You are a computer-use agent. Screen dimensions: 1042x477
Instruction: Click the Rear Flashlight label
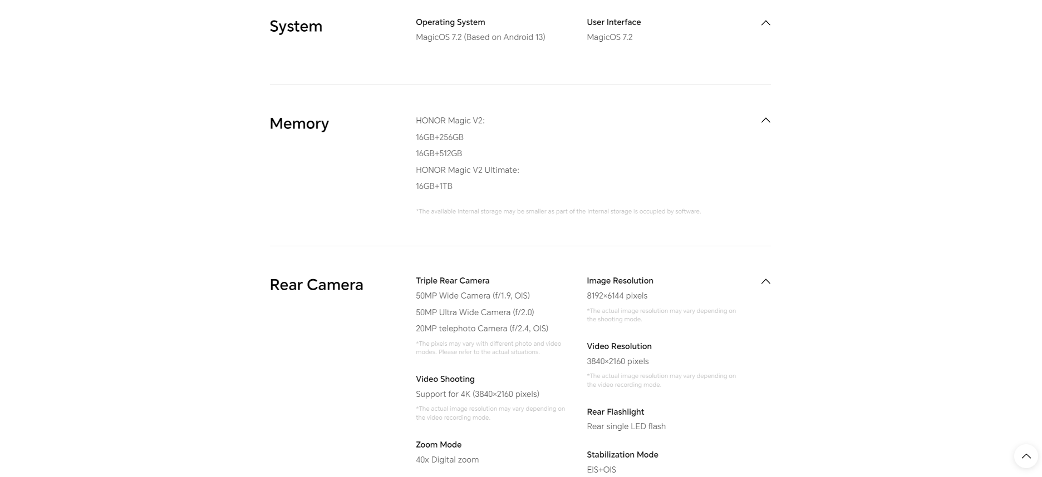tap(615, 412)
